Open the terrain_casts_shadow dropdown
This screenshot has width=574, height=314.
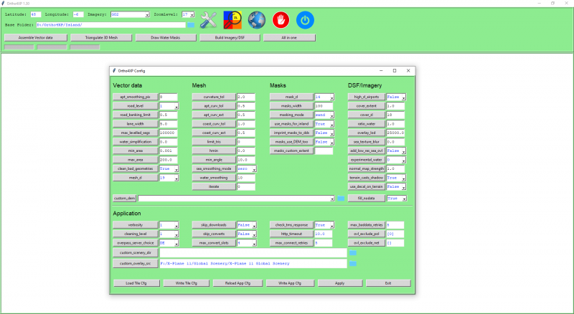(403, 178)
